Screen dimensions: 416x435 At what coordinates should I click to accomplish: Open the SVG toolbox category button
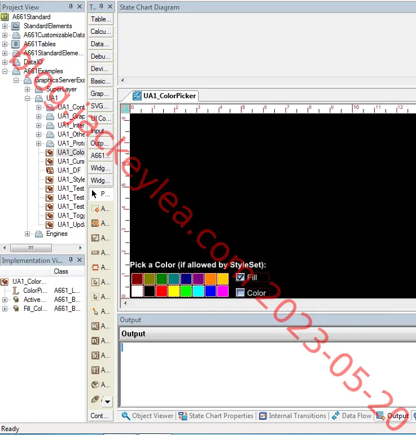click(100, 106)
